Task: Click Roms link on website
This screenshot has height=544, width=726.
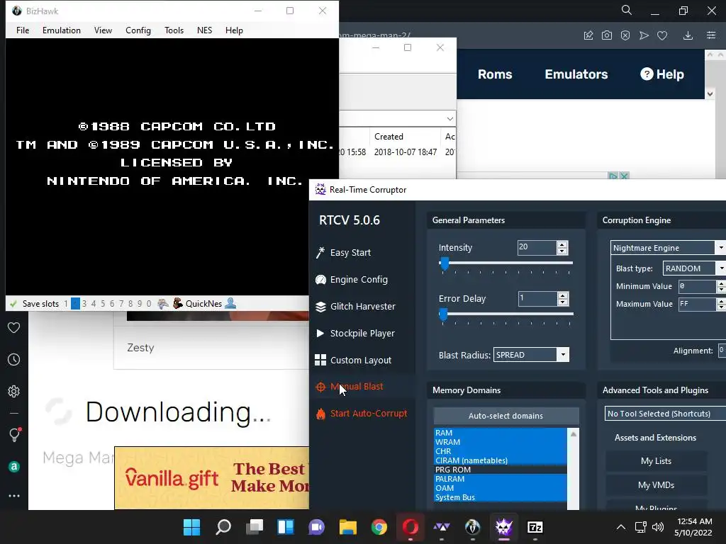Action: point(495,74)
